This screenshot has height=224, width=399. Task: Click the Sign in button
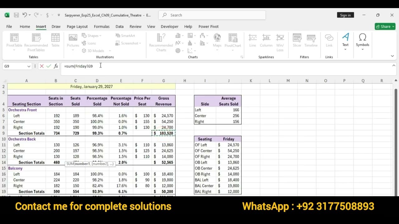click(345, 15)
